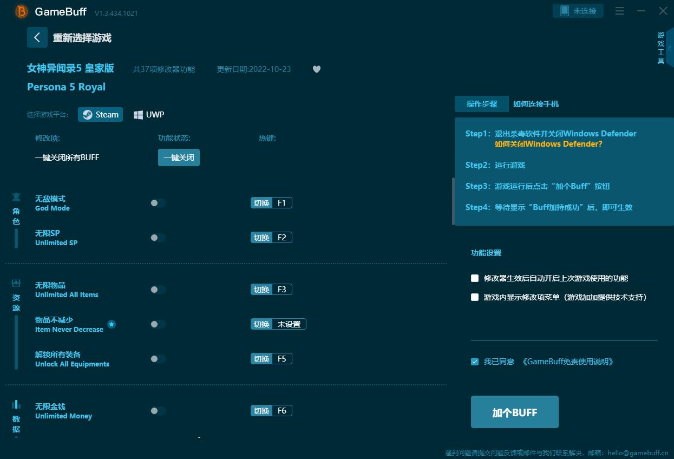Enable Unlock All Equipments switch
Screen dimensions: 674x459
pos(158,359)
